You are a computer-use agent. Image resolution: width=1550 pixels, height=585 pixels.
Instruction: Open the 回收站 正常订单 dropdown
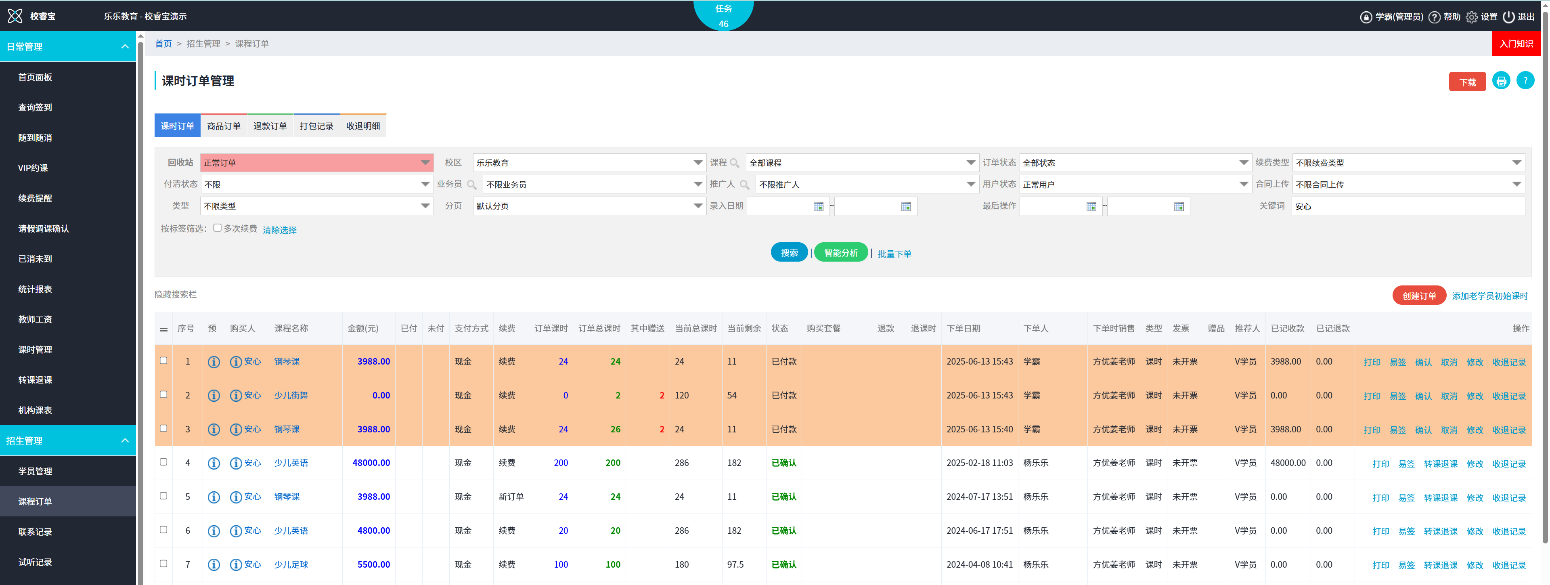pos(316,163)
